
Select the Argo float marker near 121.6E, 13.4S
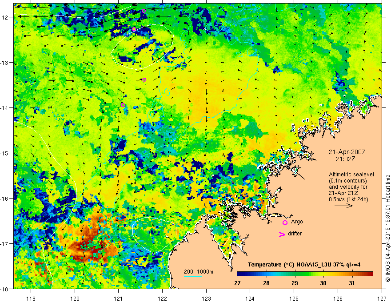[x=144, y=80]
